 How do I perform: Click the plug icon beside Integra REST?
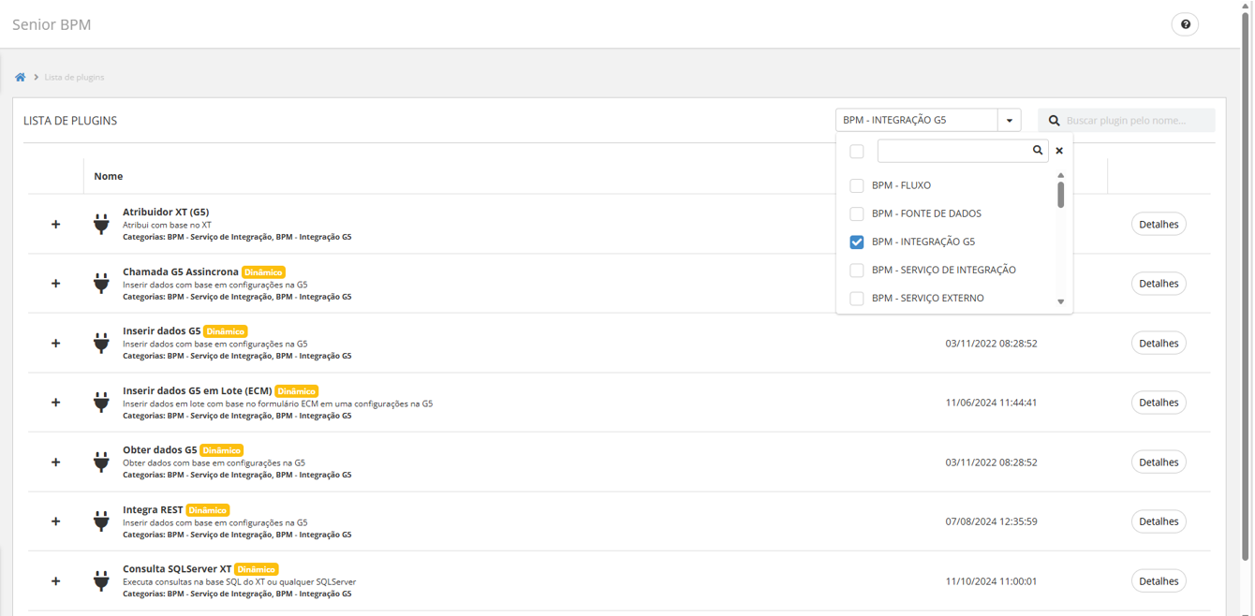101,521
